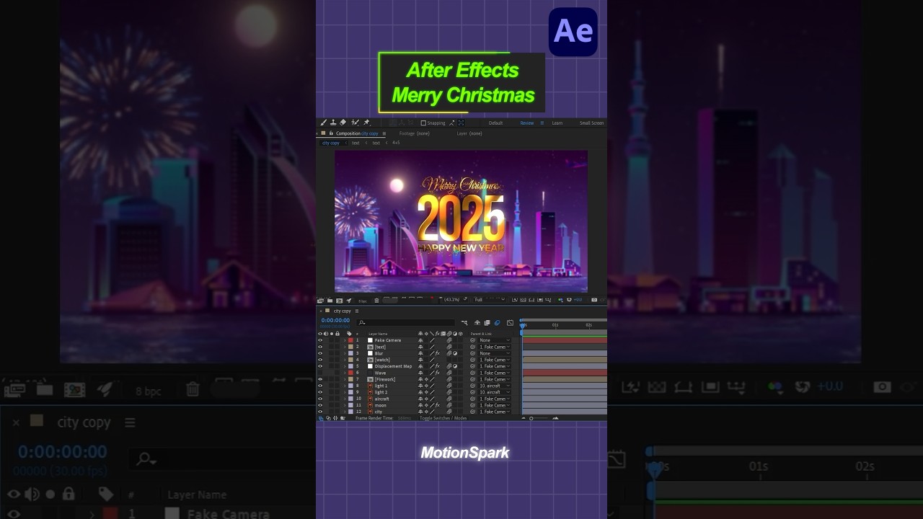923x519 pixels.
Task: Click the current timecode 0:00:00:00
Action: pyautogui.click(x=335, y=320)
